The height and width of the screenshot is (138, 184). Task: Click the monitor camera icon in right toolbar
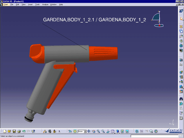pos(181,50)
